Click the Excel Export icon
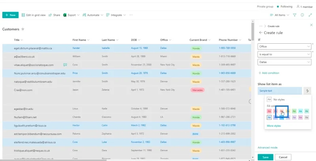 coord(65,15)
